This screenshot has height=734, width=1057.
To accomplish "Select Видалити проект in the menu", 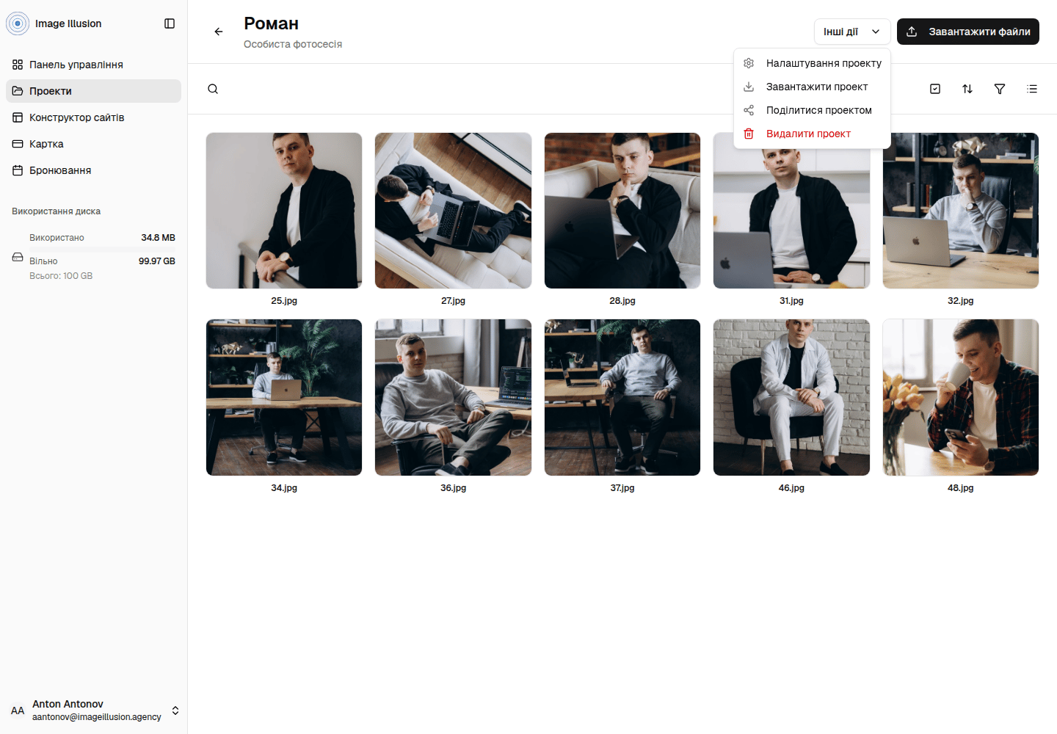I will [813, 134].
